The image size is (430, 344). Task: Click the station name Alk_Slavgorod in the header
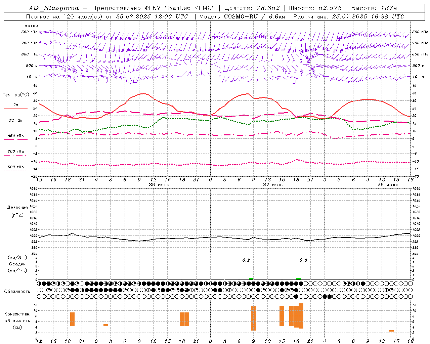pyautogui.click(x=54, y=8)
